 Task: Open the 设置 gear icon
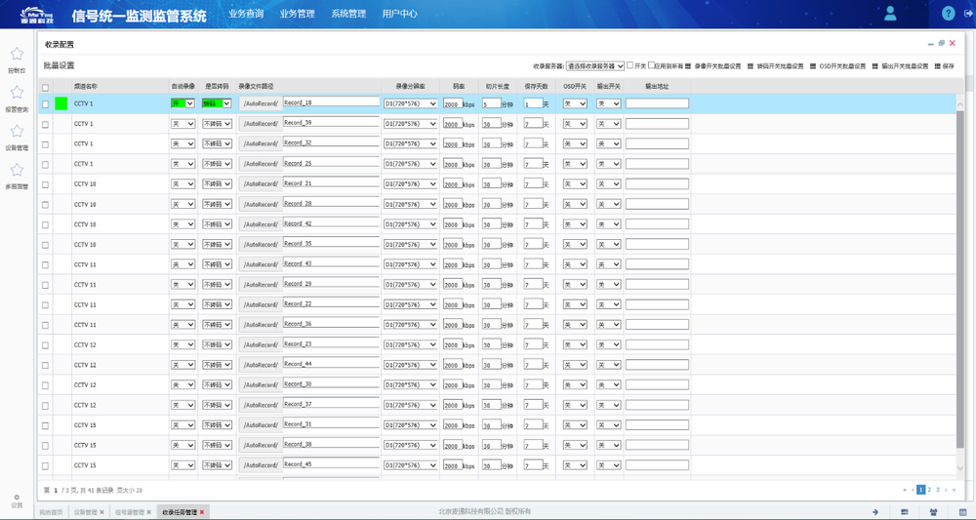pos(17,498)
